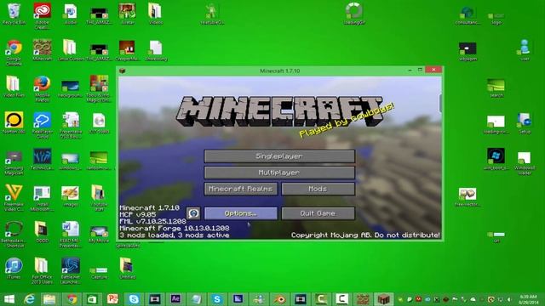The image size is (545, 306).
Task: Select the Minecraft desktop shortcut
Action: pos(42,50)
